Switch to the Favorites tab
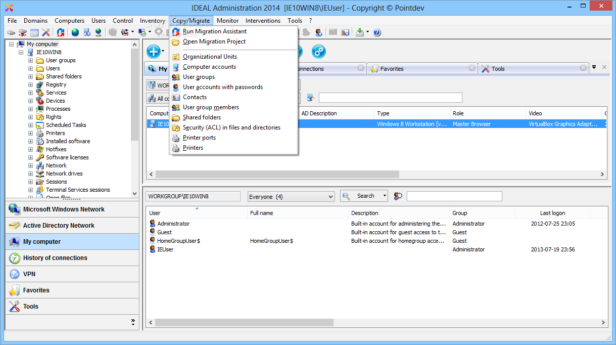The image size is (616, 345). 422,68
